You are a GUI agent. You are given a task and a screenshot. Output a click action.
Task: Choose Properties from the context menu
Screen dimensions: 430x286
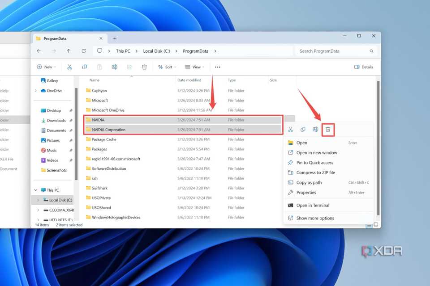[328, 193]
